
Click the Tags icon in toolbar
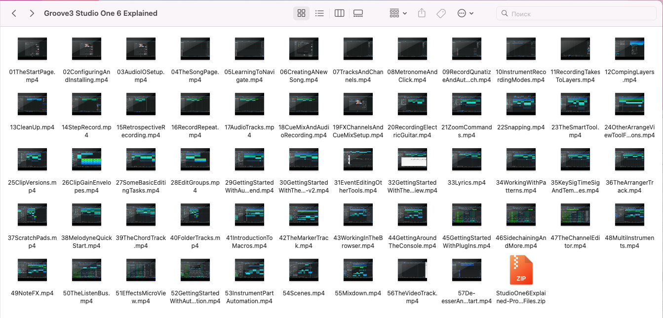[441, 13]
